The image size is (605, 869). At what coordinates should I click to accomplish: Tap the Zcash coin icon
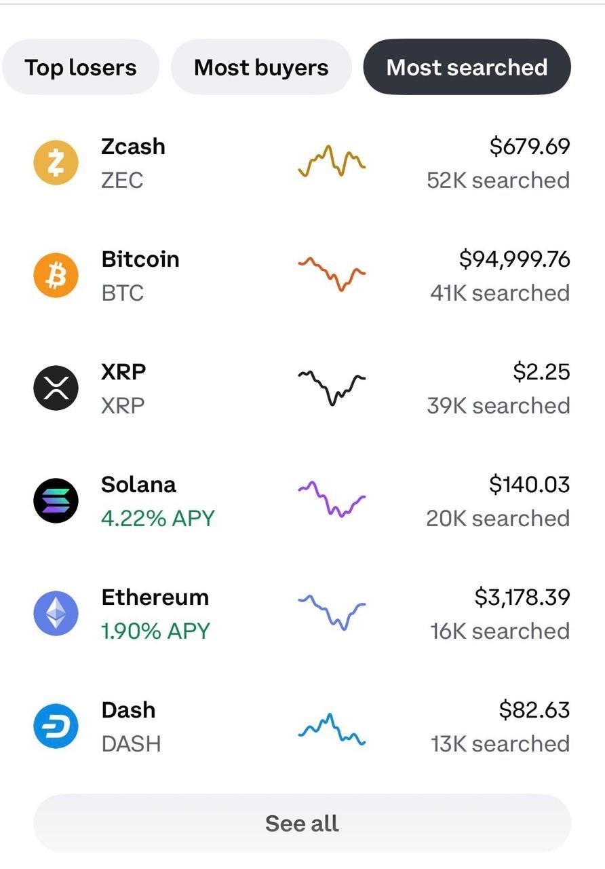(56, 163)
